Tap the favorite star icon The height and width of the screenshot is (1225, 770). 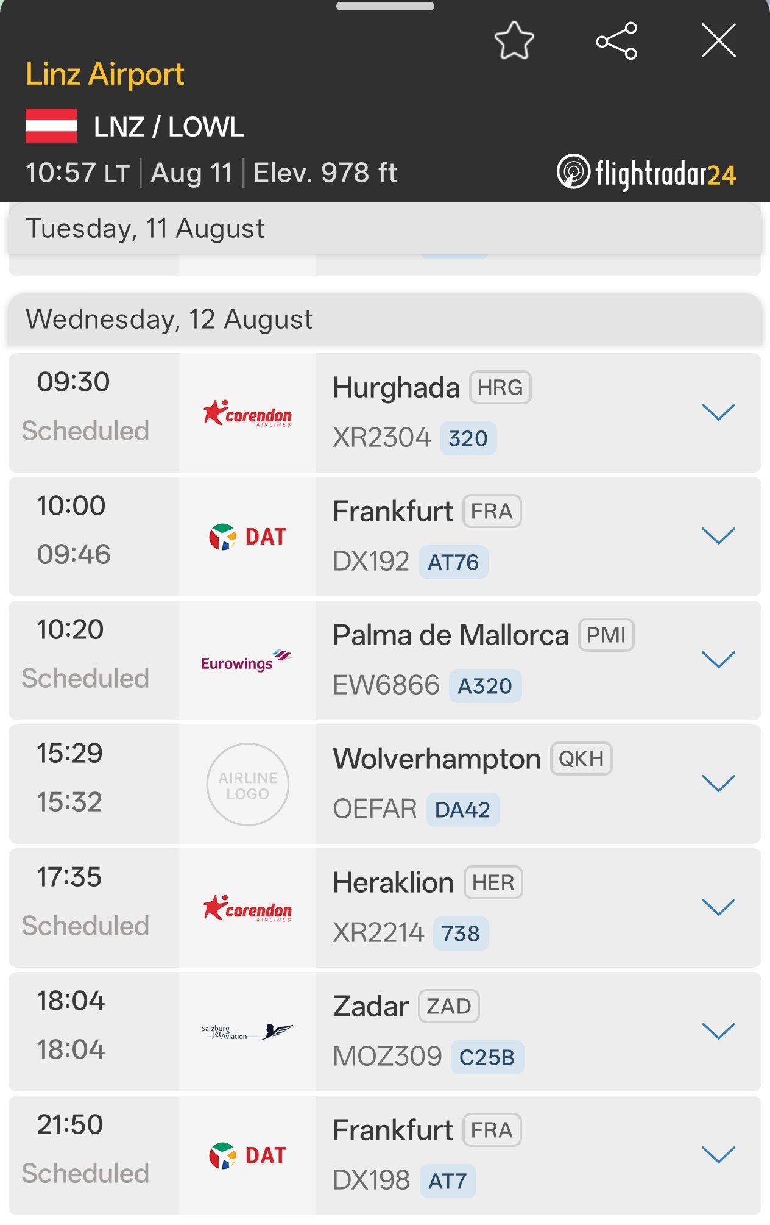[514, 40]
